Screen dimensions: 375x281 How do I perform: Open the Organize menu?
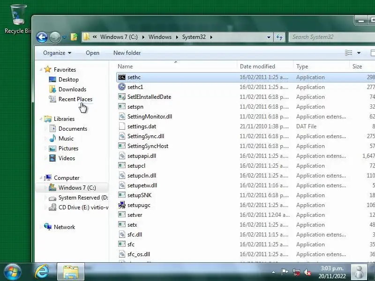(57, 53)
